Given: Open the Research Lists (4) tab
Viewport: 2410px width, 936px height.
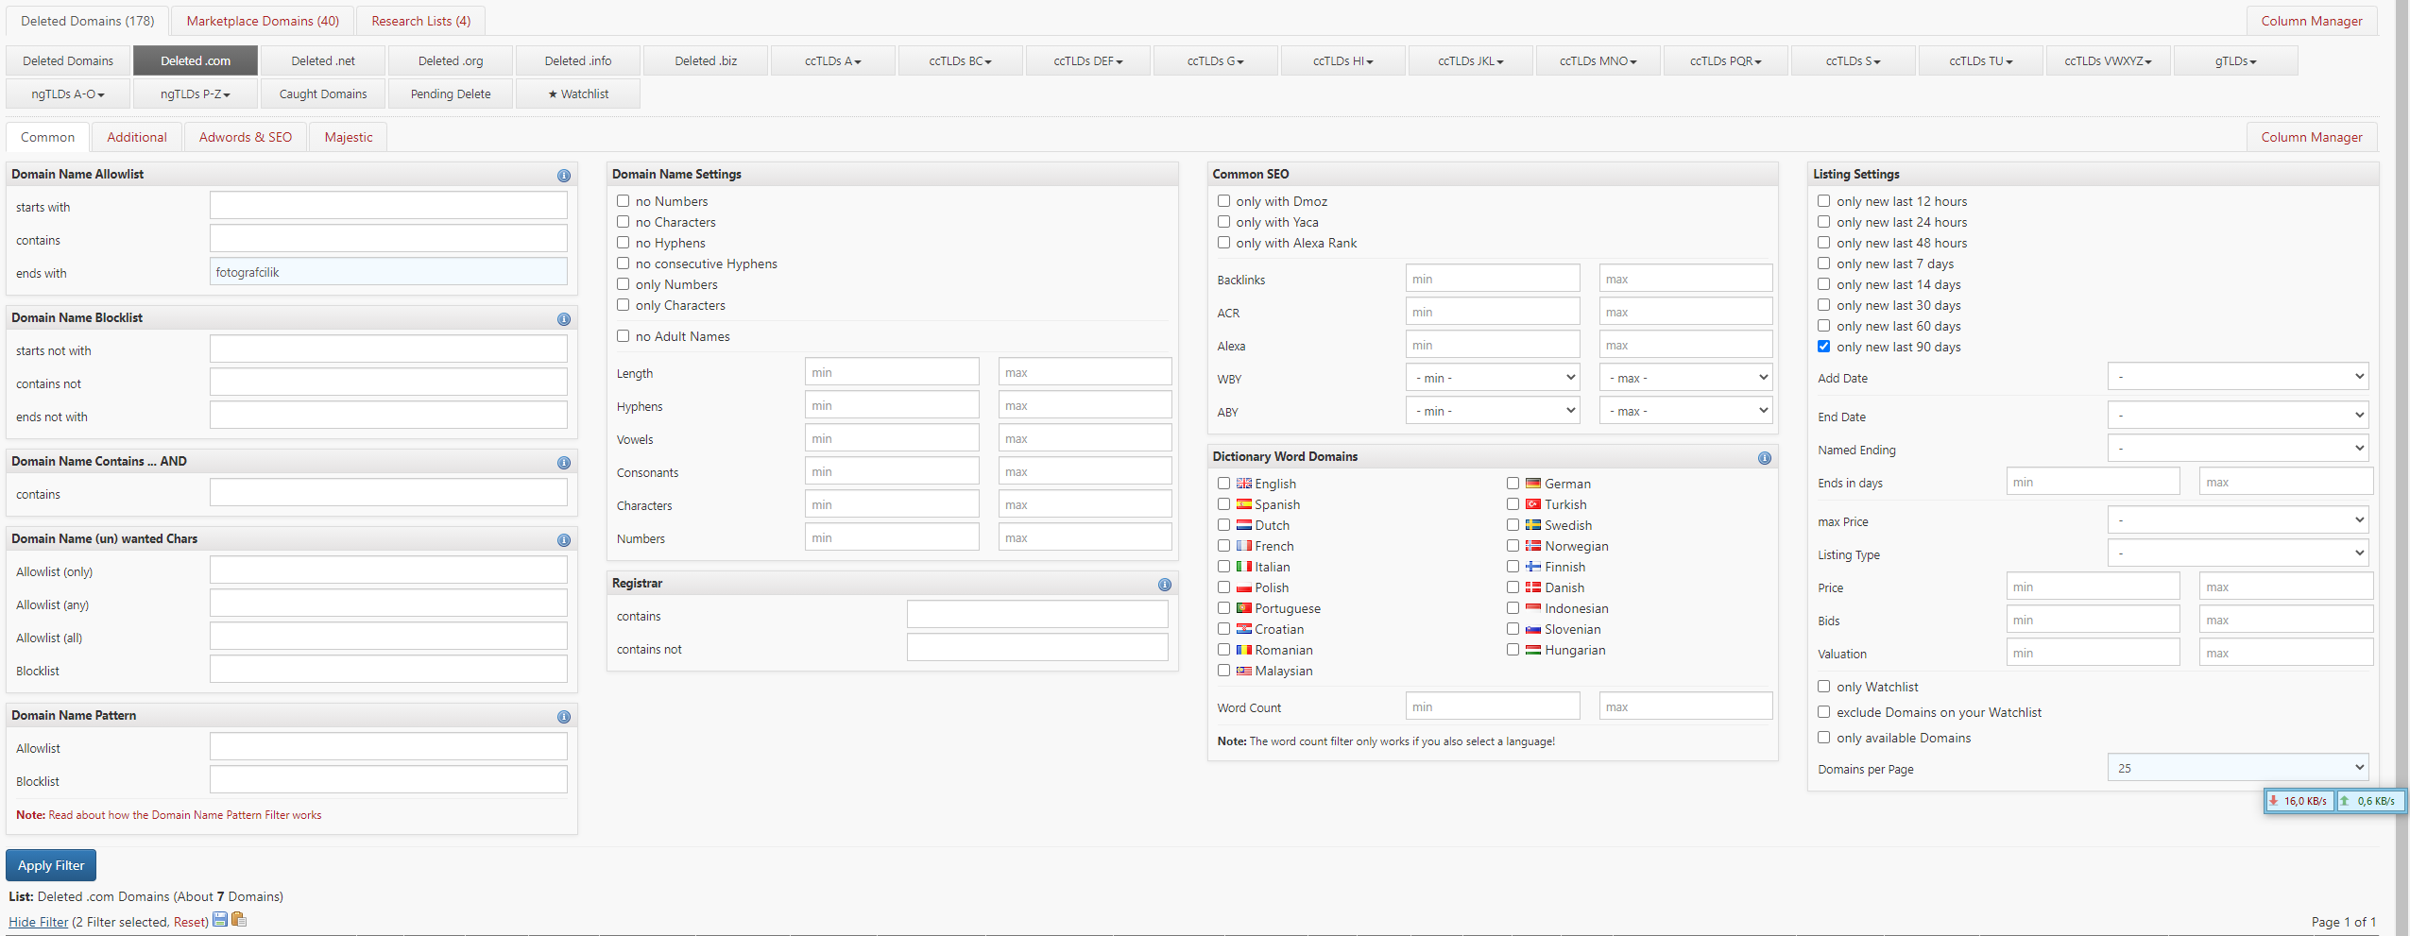Looking at the screenshot, I should pos(421,21).
